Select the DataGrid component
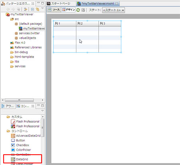 (x=20, y=159)
